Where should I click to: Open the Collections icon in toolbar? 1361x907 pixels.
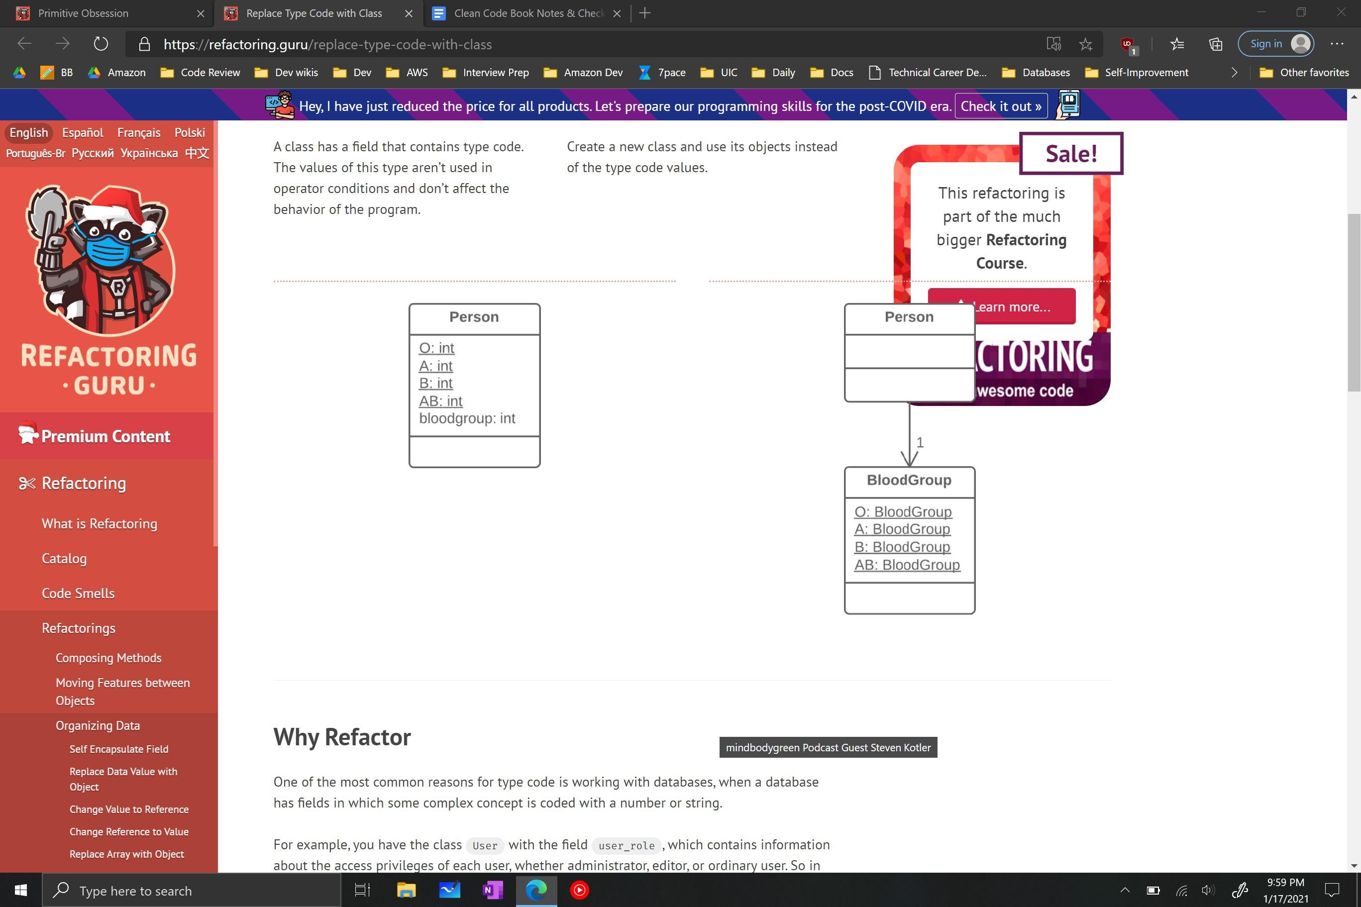coord(1215,44)
